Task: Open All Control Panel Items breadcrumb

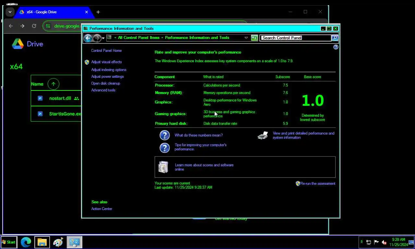Action: [x=138, y=38]
